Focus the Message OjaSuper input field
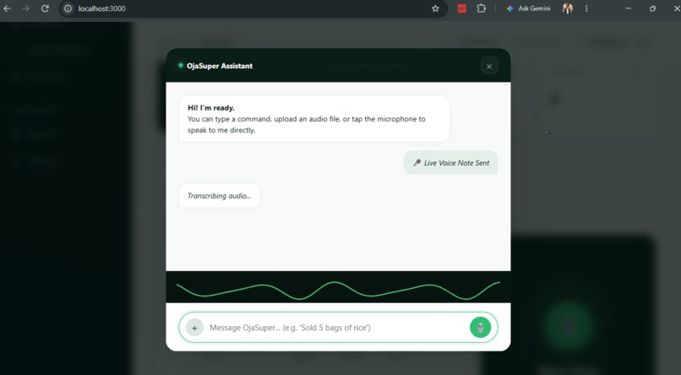This screenshot has height=375, width=681. (x=336, y=328)
